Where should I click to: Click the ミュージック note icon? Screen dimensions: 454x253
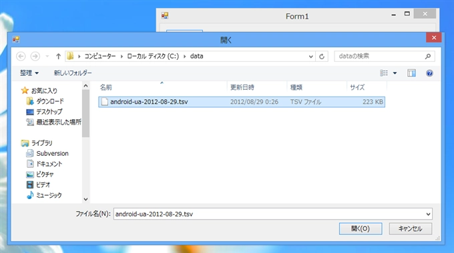pos(30,195)
